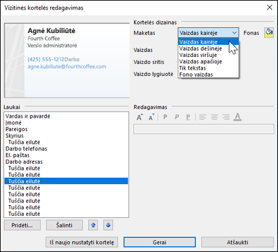Click the name Agnė Kubiliūtė on card
278x252 pixels.
tap(51, 31)
